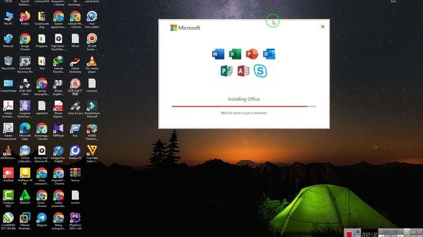Select the VLC media player shortcut
423x237 pixels.
point(92,65)
